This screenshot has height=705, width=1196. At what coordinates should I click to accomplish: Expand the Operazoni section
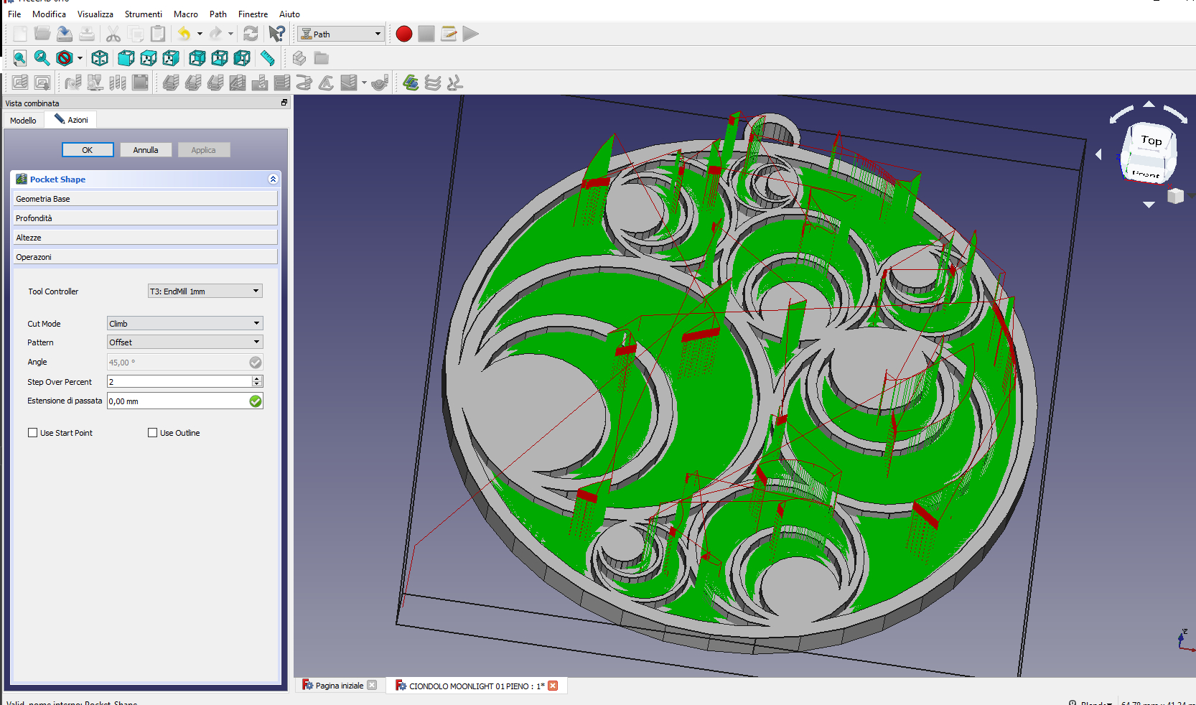[145, 257]
